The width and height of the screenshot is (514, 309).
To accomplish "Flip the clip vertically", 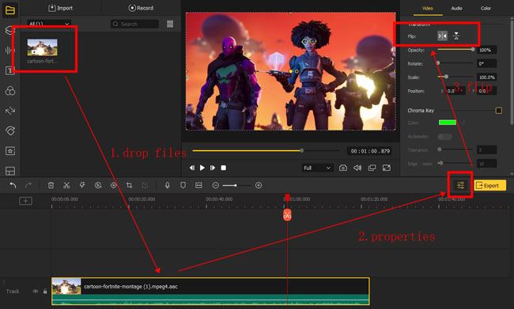I will click(456, 36).
